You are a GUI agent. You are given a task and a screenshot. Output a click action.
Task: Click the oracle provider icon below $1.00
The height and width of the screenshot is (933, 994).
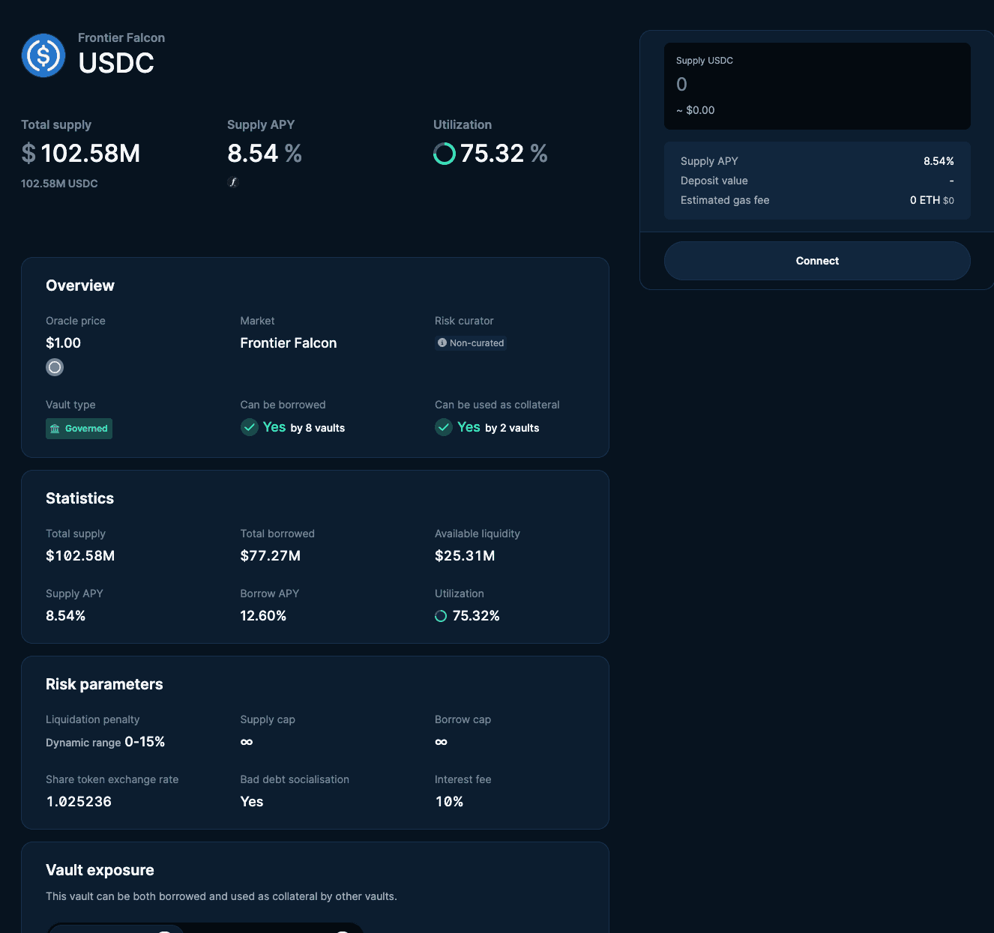click(55, 367)
